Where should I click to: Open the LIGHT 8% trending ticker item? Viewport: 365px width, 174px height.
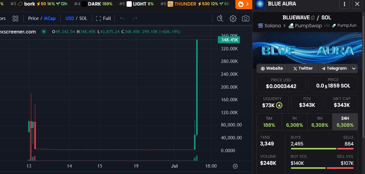(x=136, y=4)
